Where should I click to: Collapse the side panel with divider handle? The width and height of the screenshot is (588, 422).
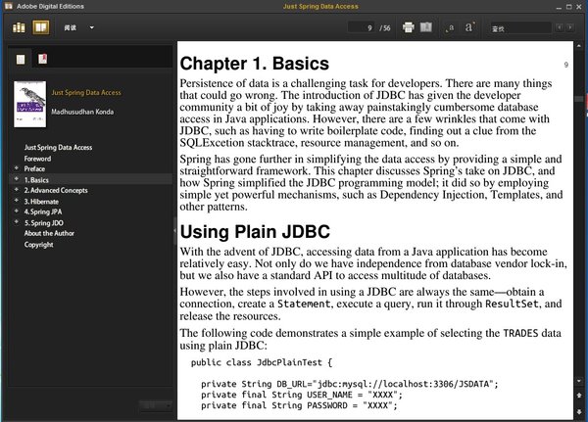(174, 230)
